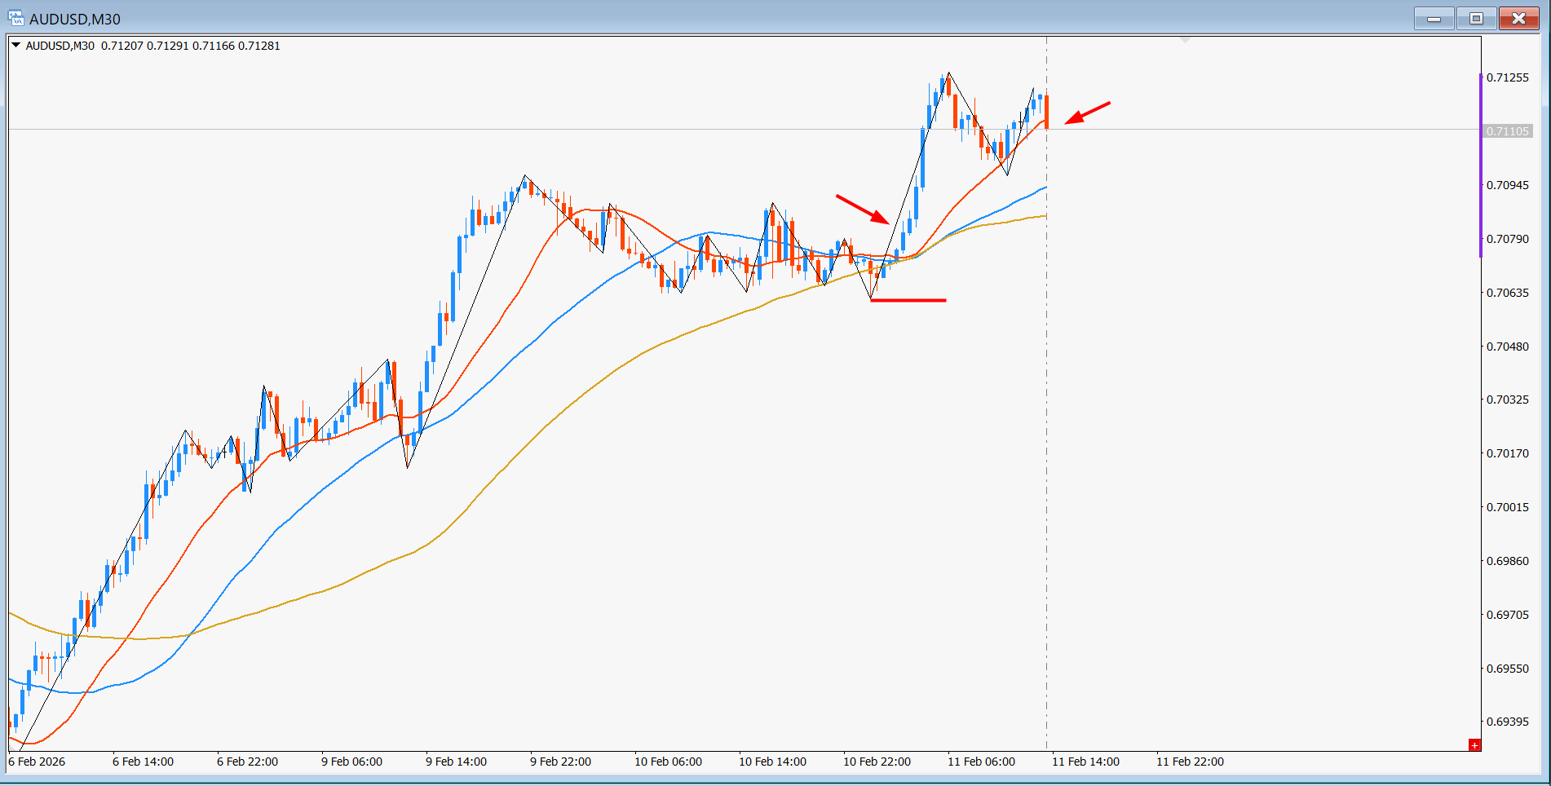Click the 6 Feb 2026 date label
Viewport: 1551px width, 786px height.
coord(37,762)
